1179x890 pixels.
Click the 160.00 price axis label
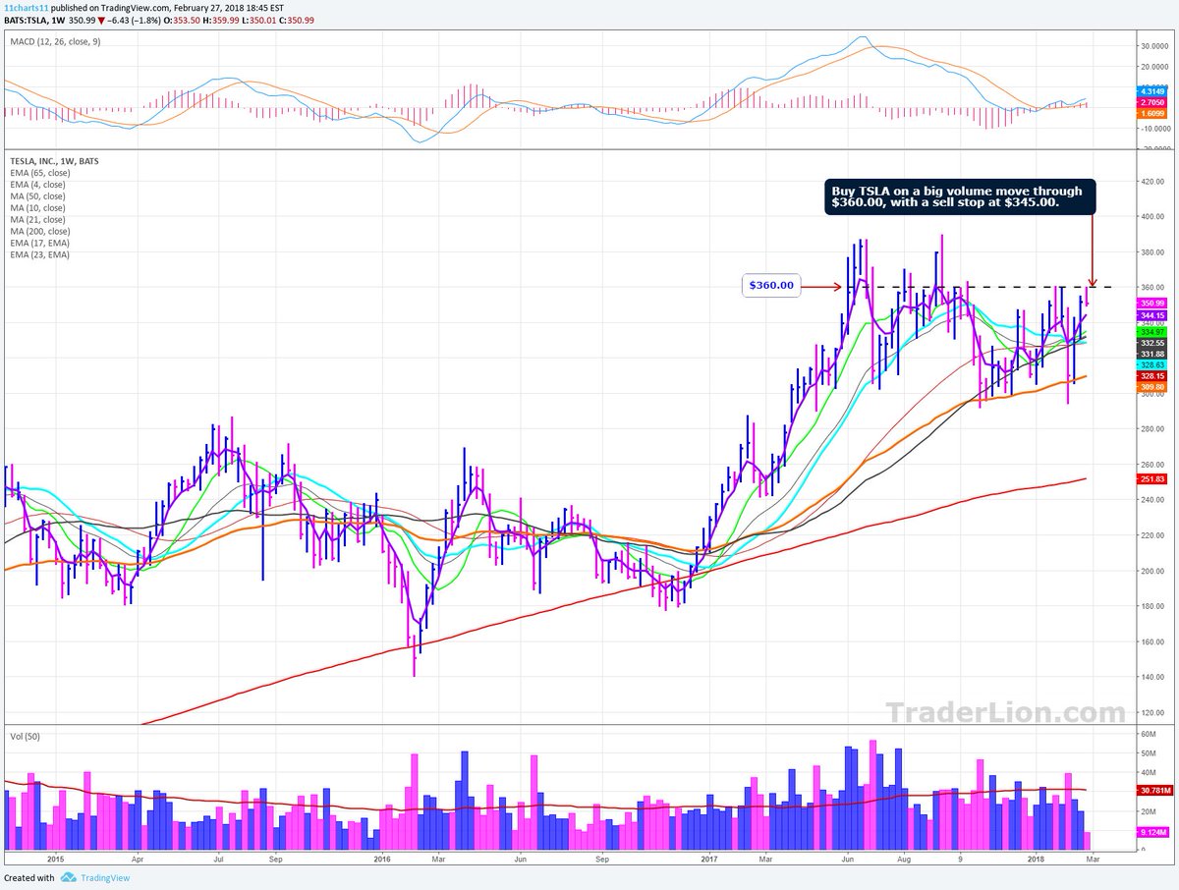click(1151, 641)
